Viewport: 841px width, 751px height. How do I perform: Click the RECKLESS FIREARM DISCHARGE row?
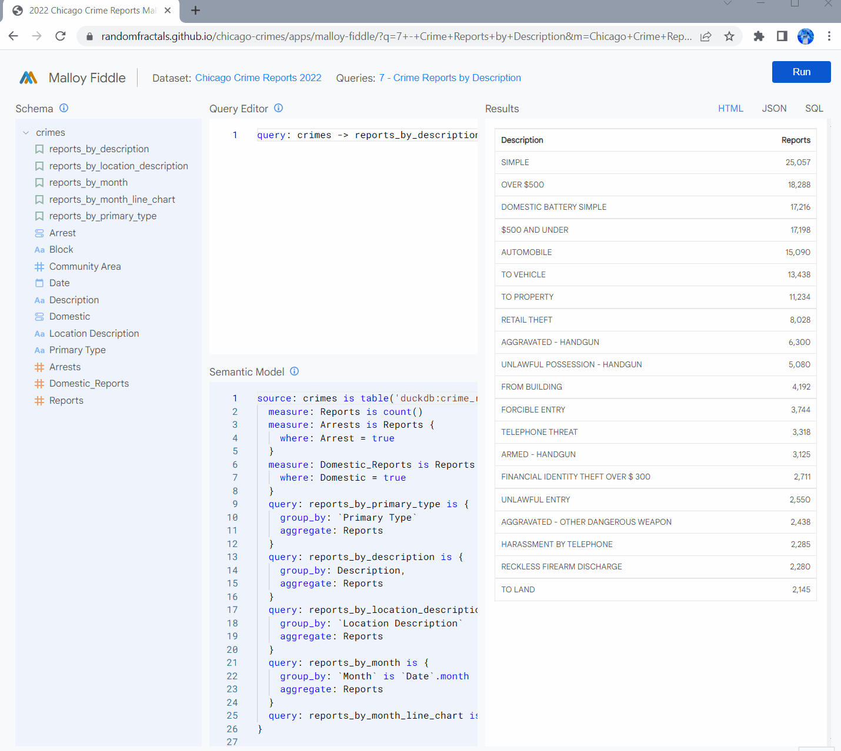[x=655, y=566]
